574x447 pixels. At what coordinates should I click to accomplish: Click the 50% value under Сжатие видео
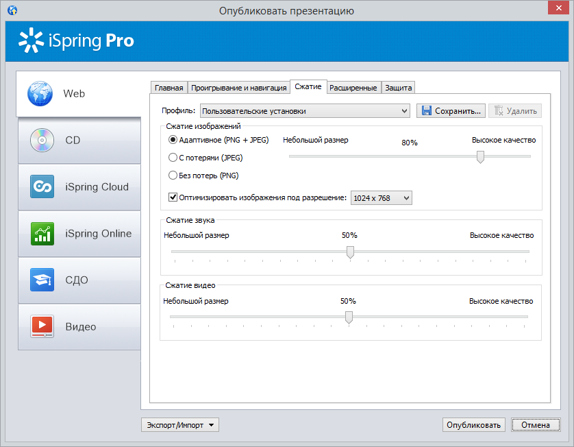point(348,301)
